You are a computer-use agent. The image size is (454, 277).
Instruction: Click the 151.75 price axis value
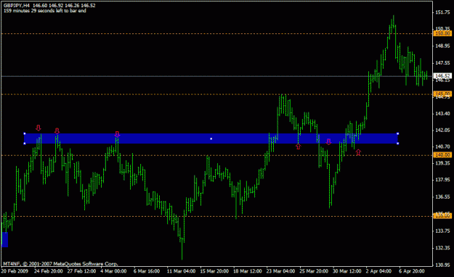(442, 12)
